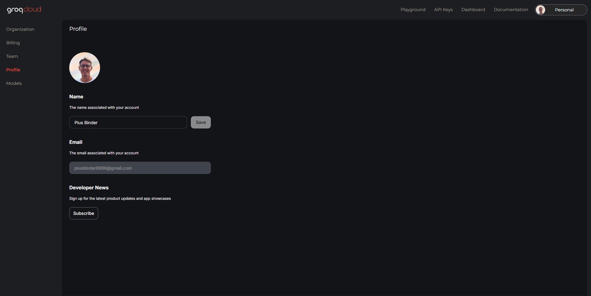Open the Playground page
This screenshot has height=296, width=591.
(413, 10)
